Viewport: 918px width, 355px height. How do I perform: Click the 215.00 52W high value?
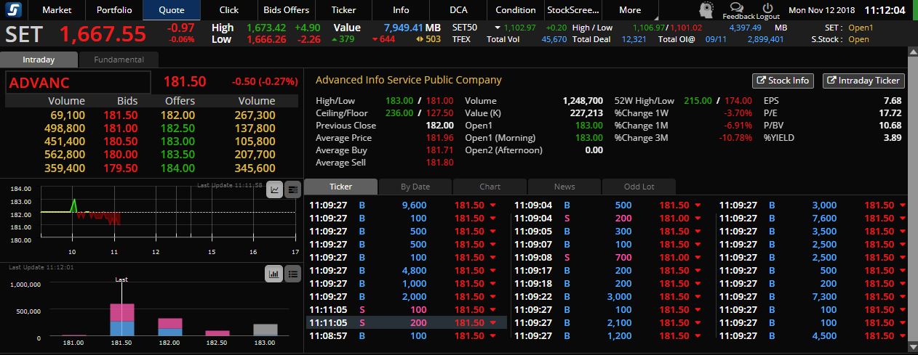[x=699, y=101]
